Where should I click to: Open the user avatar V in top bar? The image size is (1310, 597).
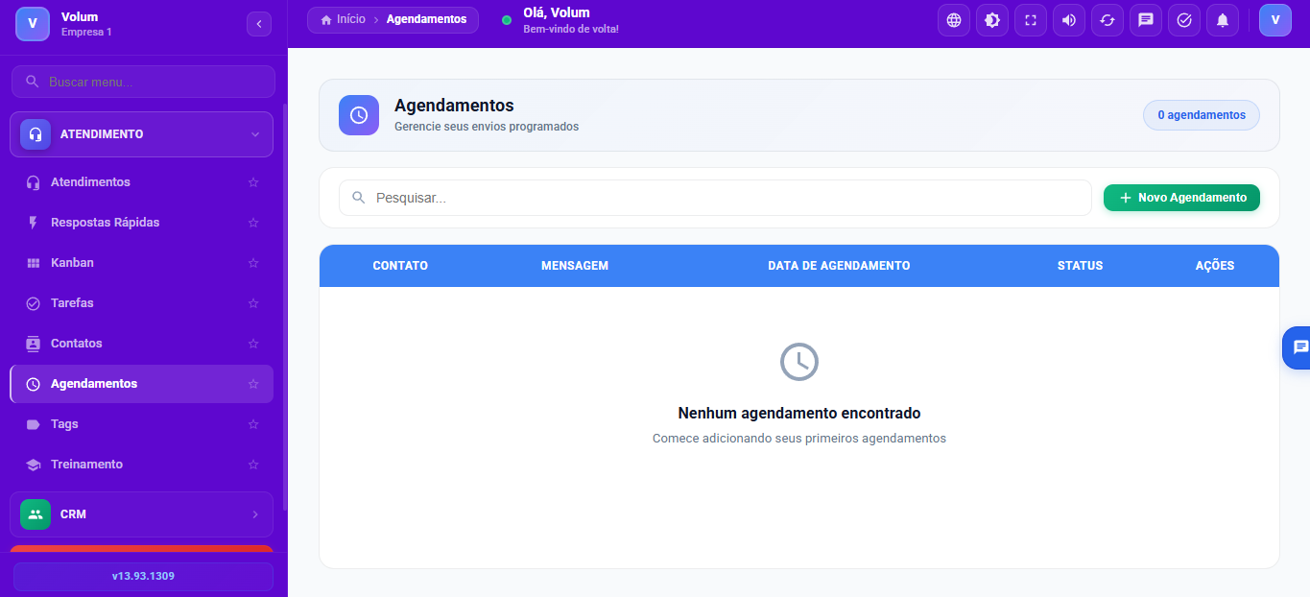1275,20
